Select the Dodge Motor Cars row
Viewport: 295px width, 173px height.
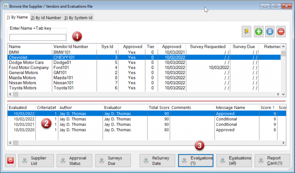tap(144, 62)
